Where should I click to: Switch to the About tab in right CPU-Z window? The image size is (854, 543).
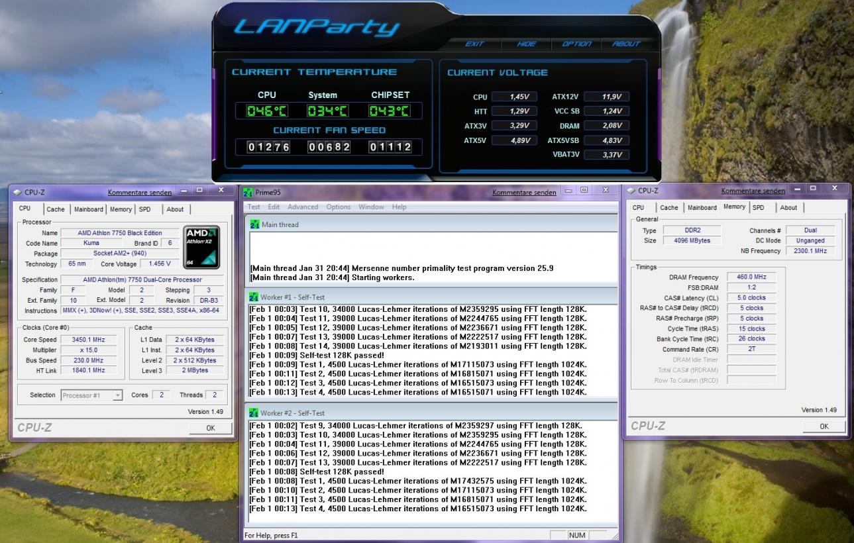coord(788,207)
